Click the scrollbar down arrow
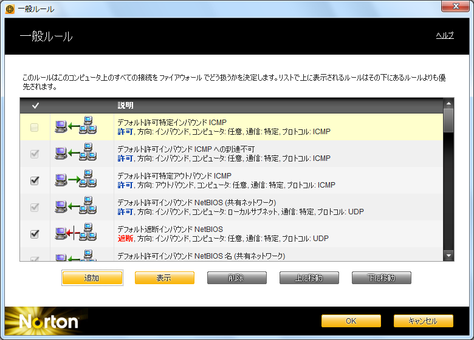474x340 pixels. click(448, 256)
